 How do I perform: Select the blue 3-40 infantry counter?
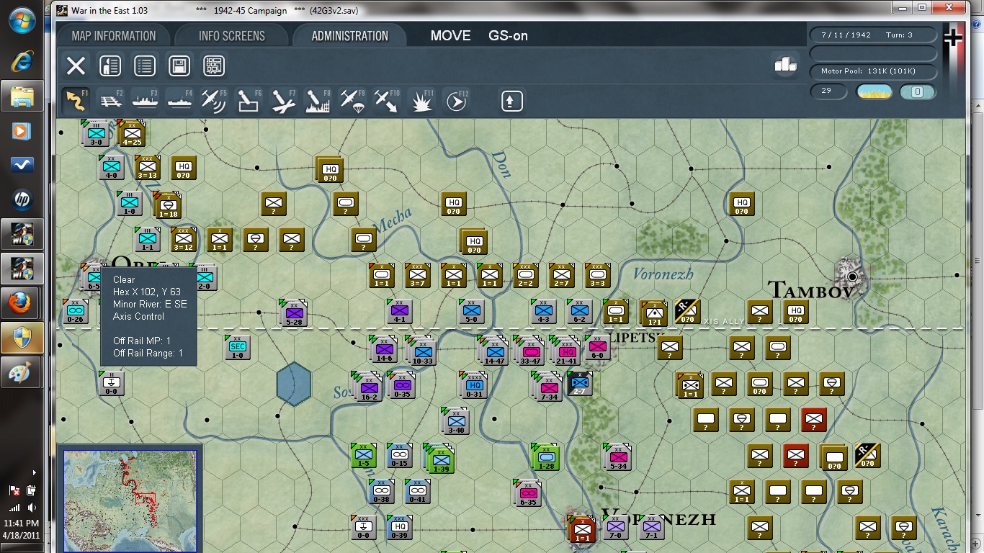(456, 421)
